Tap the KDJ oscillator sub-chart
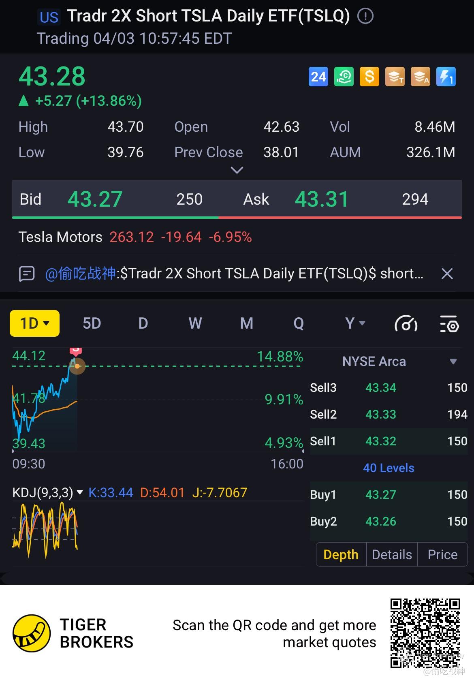The width and height of the screenshot is (474, 682). [x=158, y=533]
